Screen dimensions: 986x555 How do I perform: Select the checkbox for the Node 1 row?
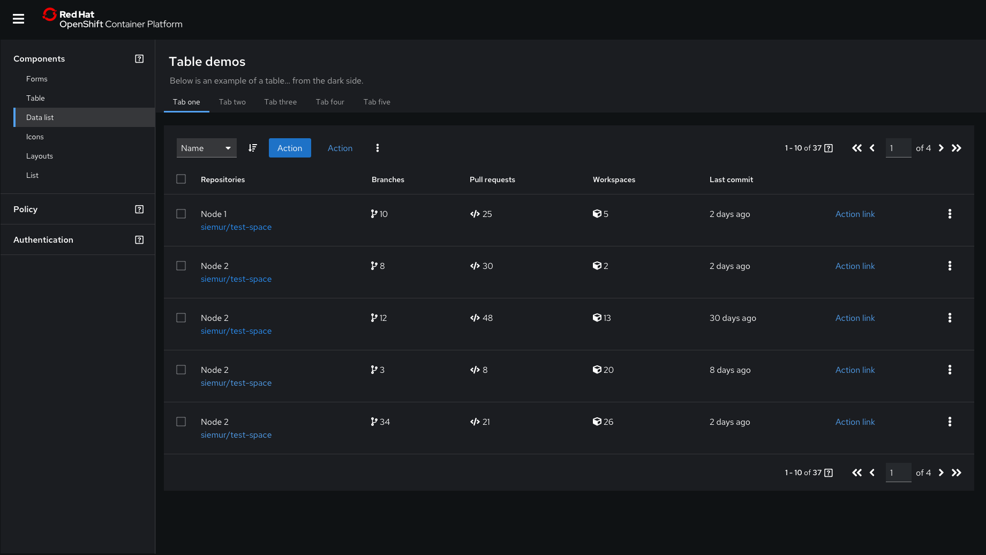point(180,213)
